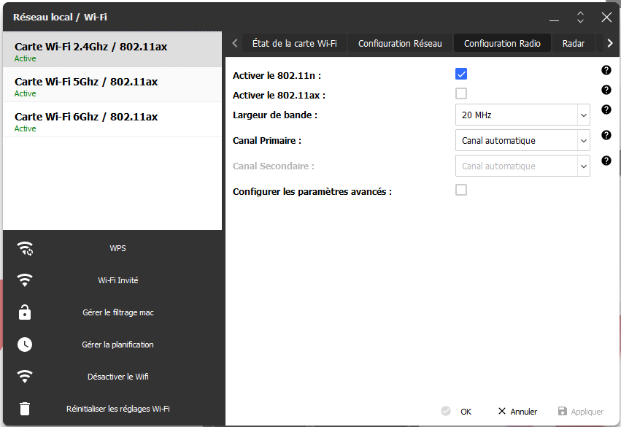Expand the Canal Primaire dropdown

(522, 141)
